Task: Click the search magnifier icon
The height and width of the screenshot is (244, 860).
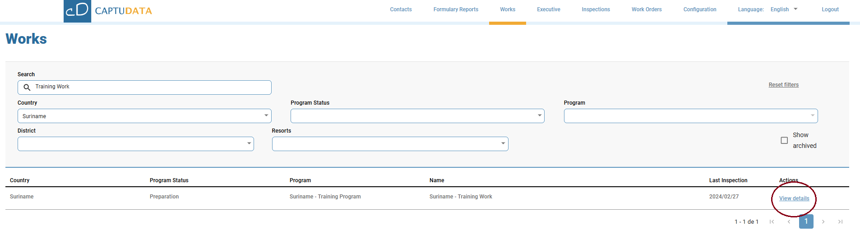Action: click(27, 87)
